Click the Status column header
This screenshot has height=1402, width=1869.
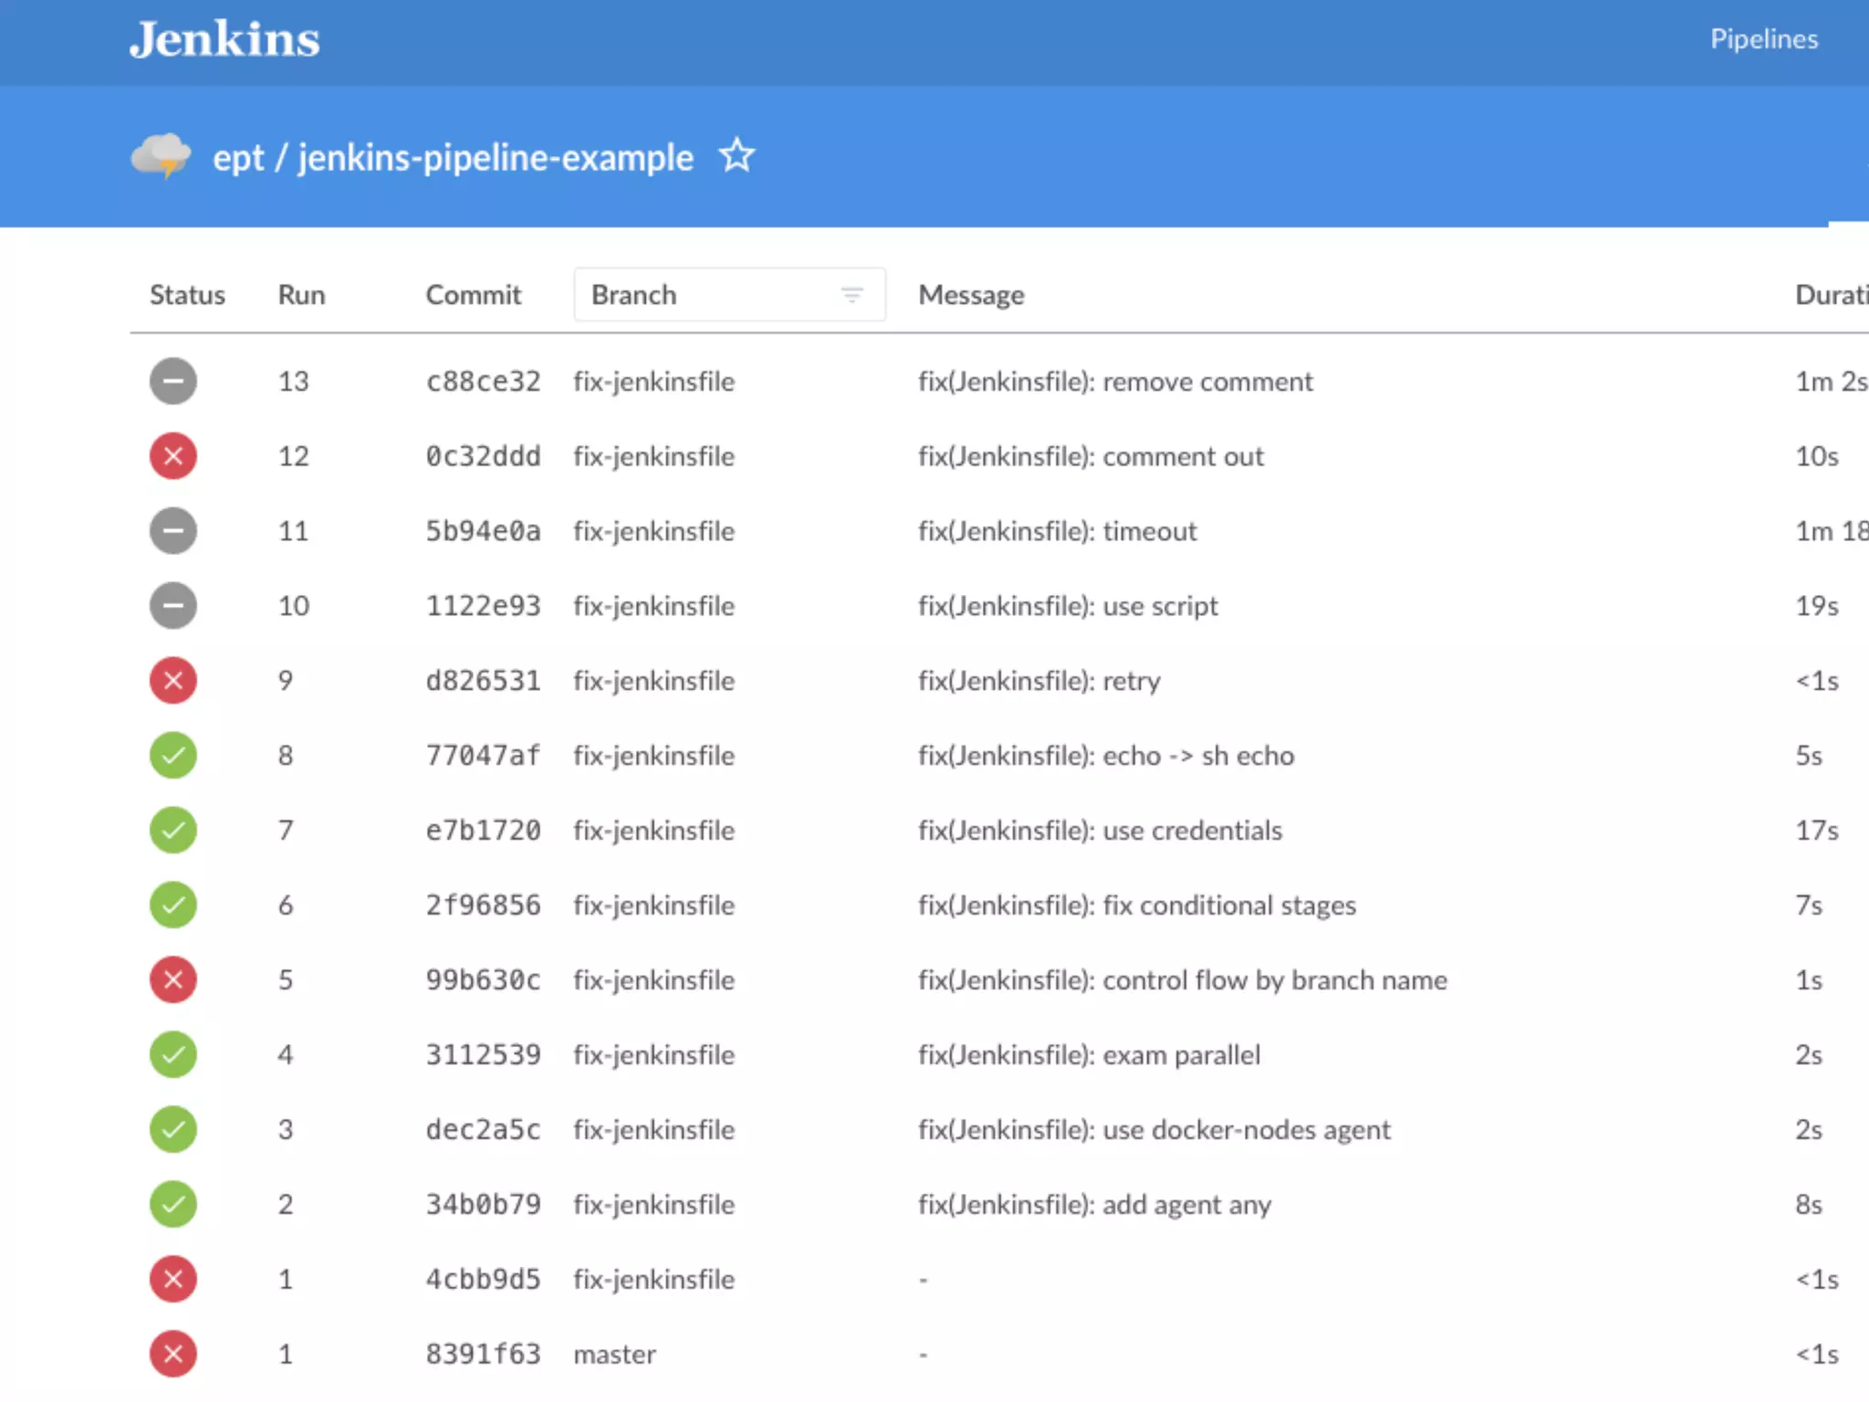(187, 295)
